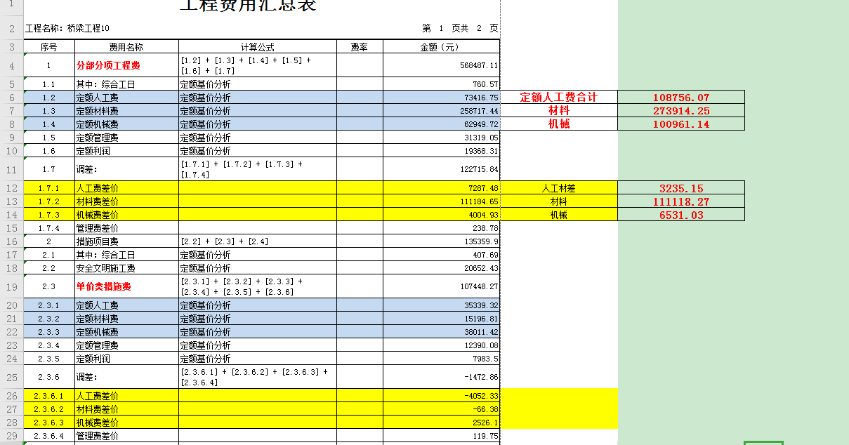This screenshot has height=445, width=849.
Task: Click the 费用名称 header cell
Action: coord(126,47)
